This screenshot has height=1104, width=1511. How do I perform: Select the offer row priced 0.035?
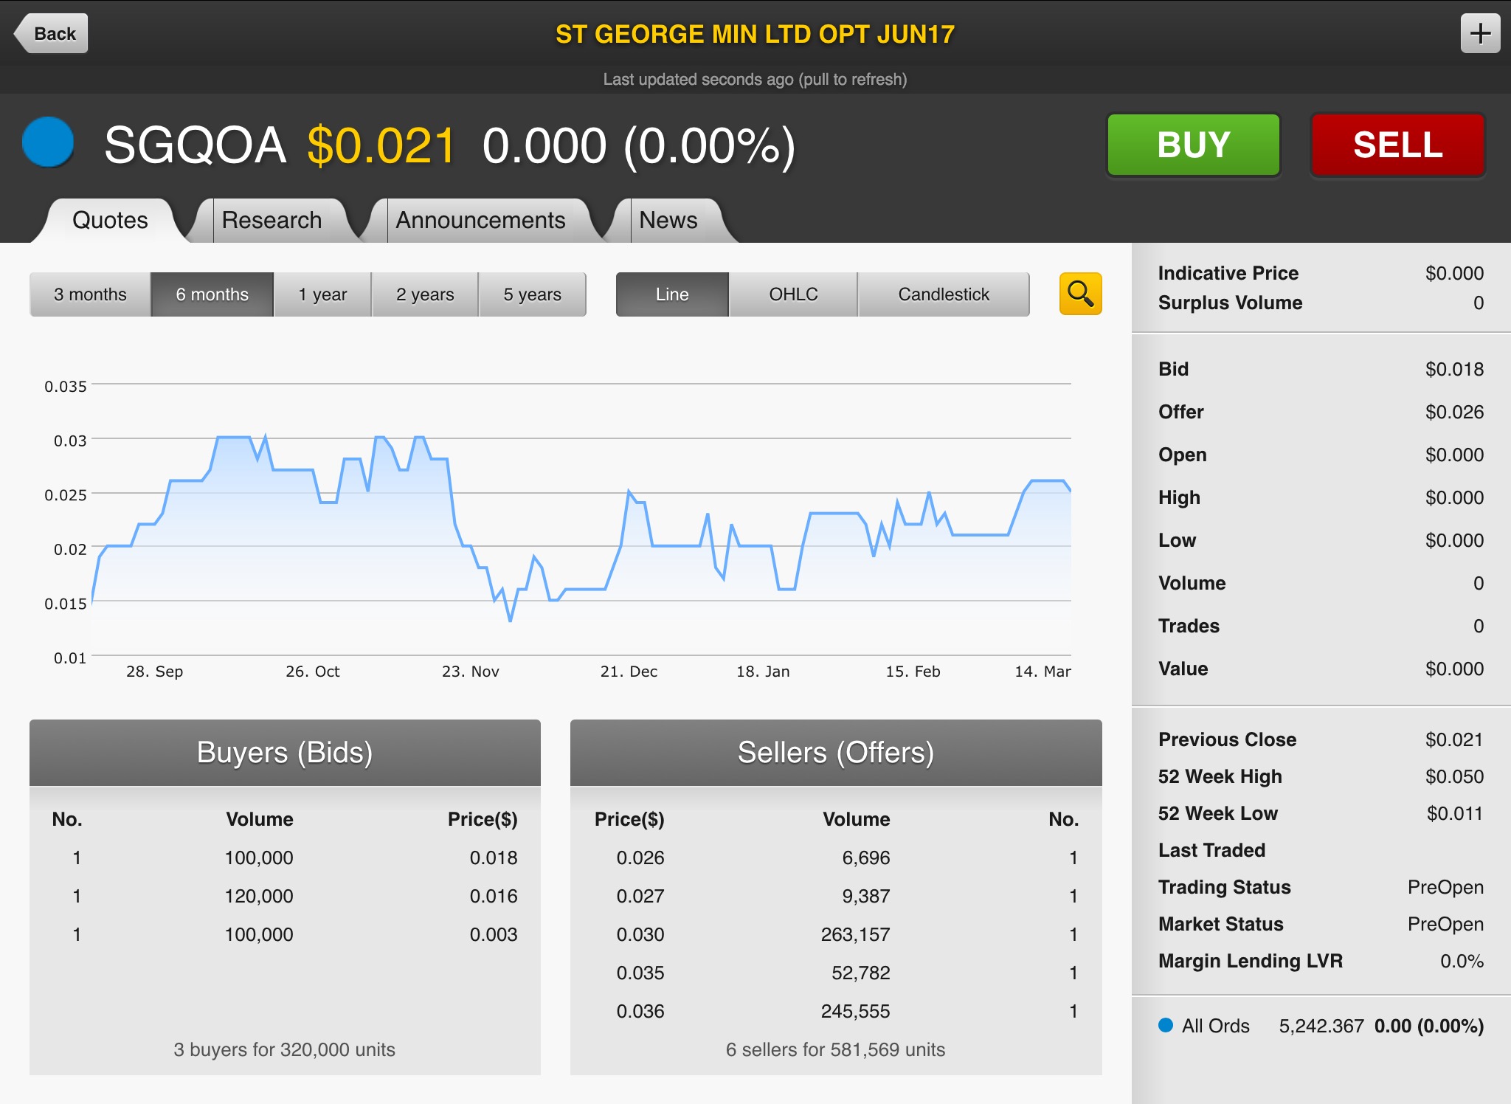836,973
